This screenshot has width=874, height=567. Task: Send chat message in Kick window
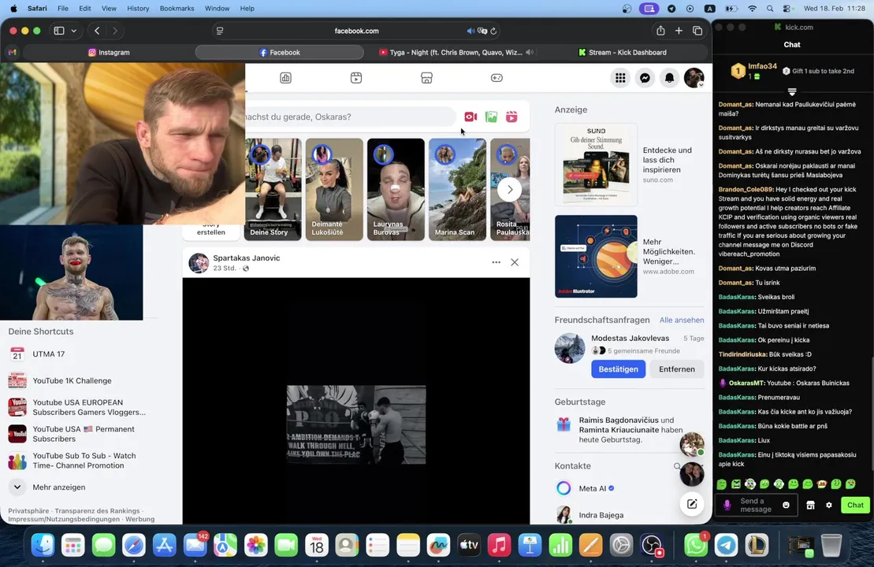click(855, 505)
